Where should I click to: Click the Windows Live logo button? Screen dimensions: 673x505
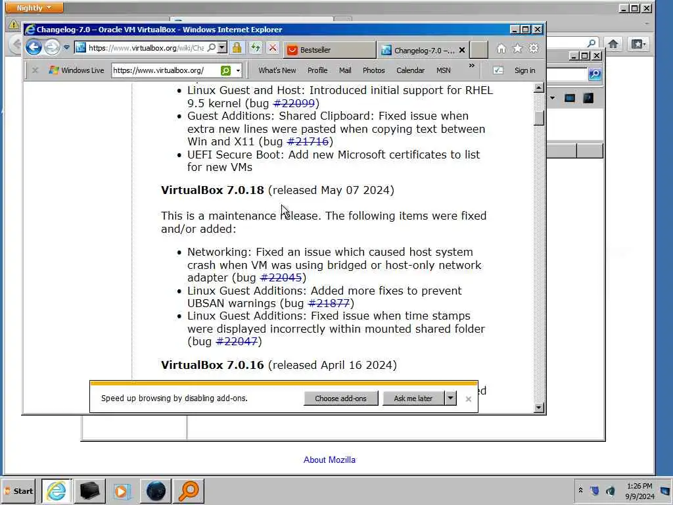pos(76,70)
